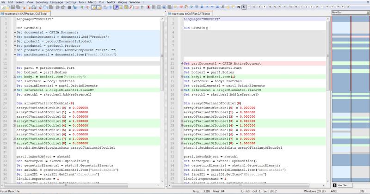Click the Cut (scissors) toolbar icon
Screen dimensions: 370x194
(40, 7)
